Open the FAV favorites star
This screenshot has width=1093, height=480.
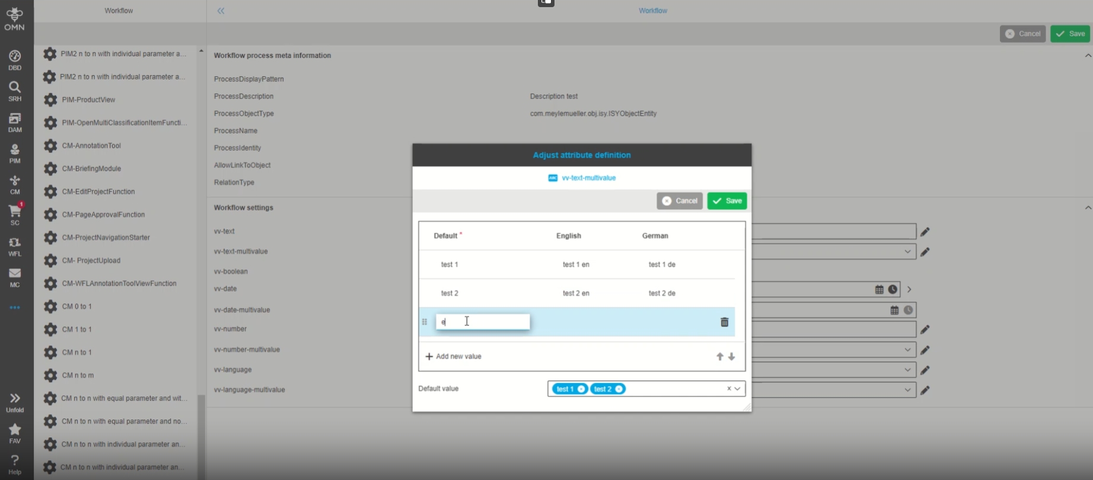[x=15, y=433]
